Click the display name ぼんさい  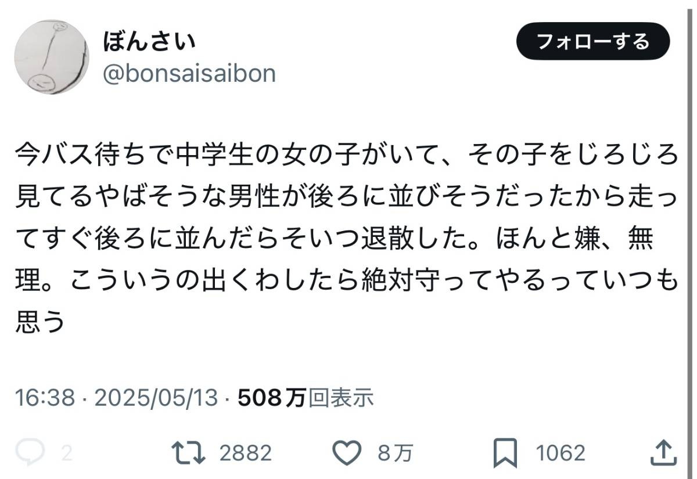(149, 42)
